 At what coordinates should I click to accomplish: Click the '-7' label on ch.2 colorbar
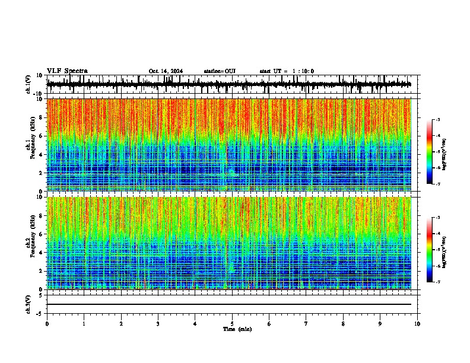437,282
